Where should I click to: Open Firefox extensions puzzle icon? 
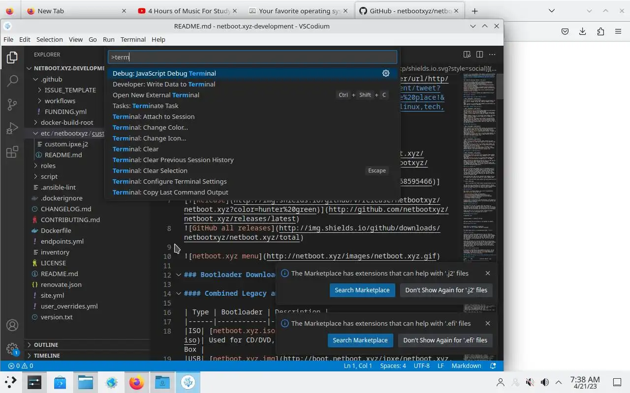pyautogui.click(x=600, y=31)
